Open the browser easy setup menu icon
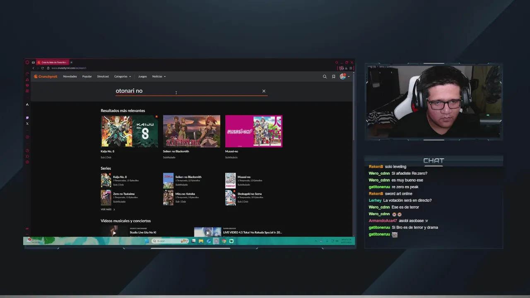The image size is (530, 298). [x=351, y=68]
